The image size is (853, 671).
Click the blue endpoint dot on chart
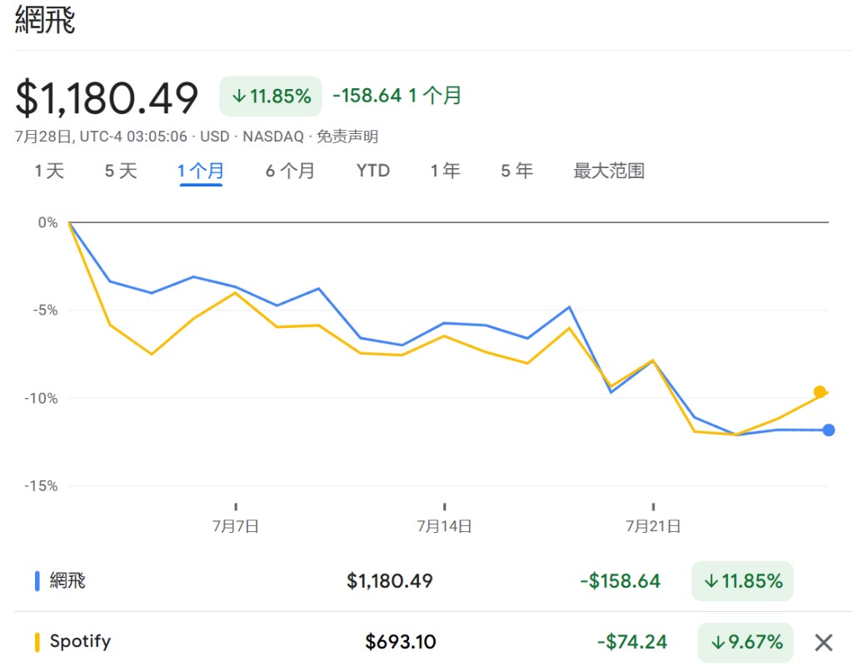pyautogui.click(x=829, y=430)
